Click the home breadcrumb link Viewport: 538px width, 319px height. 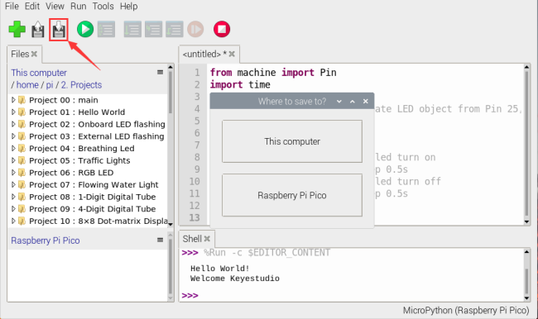click(x=27, y=84)
